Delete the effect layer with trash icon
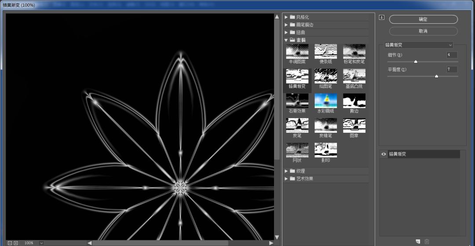Viewport: 475px width, 246px height. pos(427,242)
